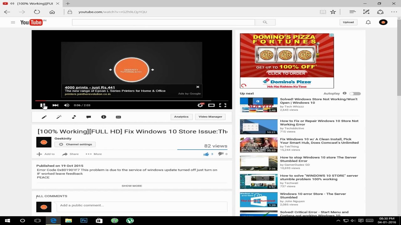Click the Domino's Pizza advertisement

coord(287,61)
